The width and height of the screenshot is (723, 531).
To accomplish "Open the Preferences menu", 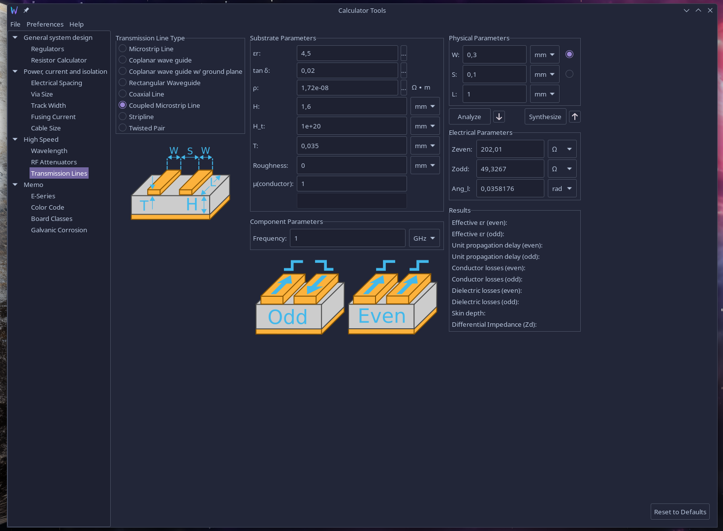I will (x=45, y=24).
